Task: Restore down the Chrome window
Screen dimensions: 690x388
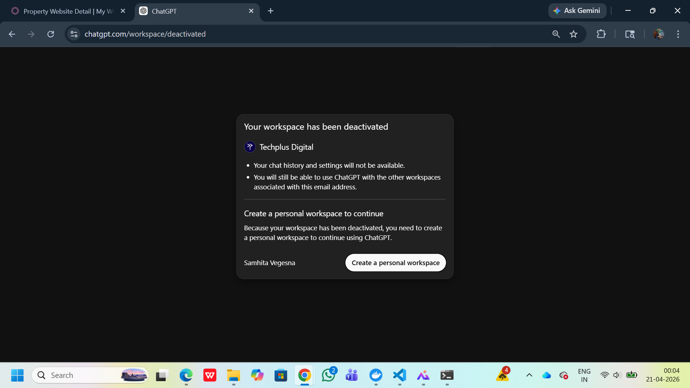Action: 653,11
